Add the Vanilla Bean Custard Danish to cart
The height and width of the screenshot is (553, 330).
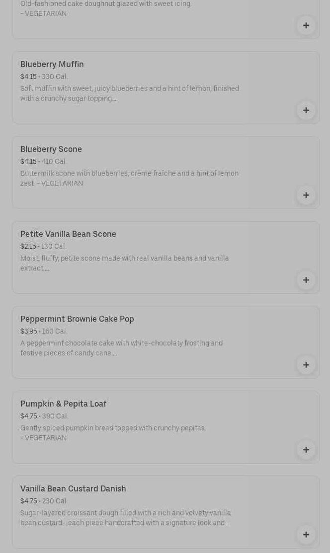(306, 535)
